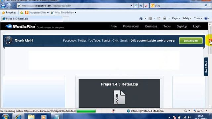Image resolution: width=212 pixels, height=119 pixels.
Task: Select the Fraps 3.4.3 Retail.zip tab
Action: tap(32, 19)
